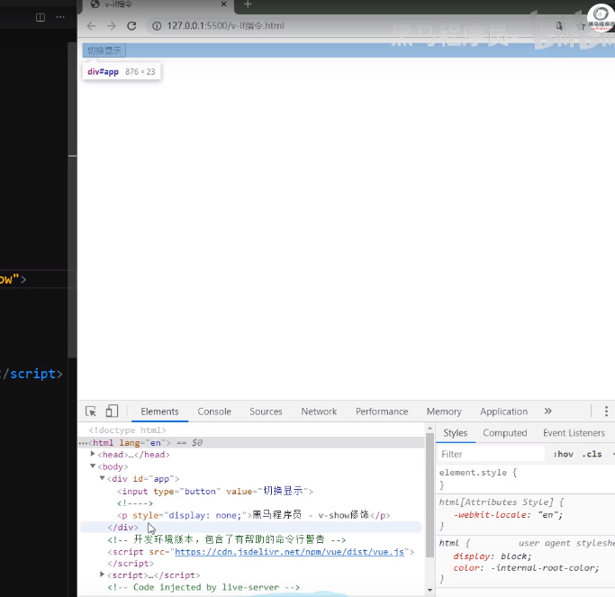Open the Sources tab

(266, 412)
